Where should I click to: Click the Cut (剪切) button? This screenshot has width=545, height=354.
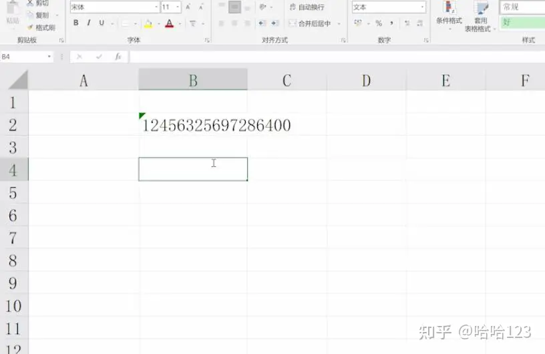pos(38,3)
